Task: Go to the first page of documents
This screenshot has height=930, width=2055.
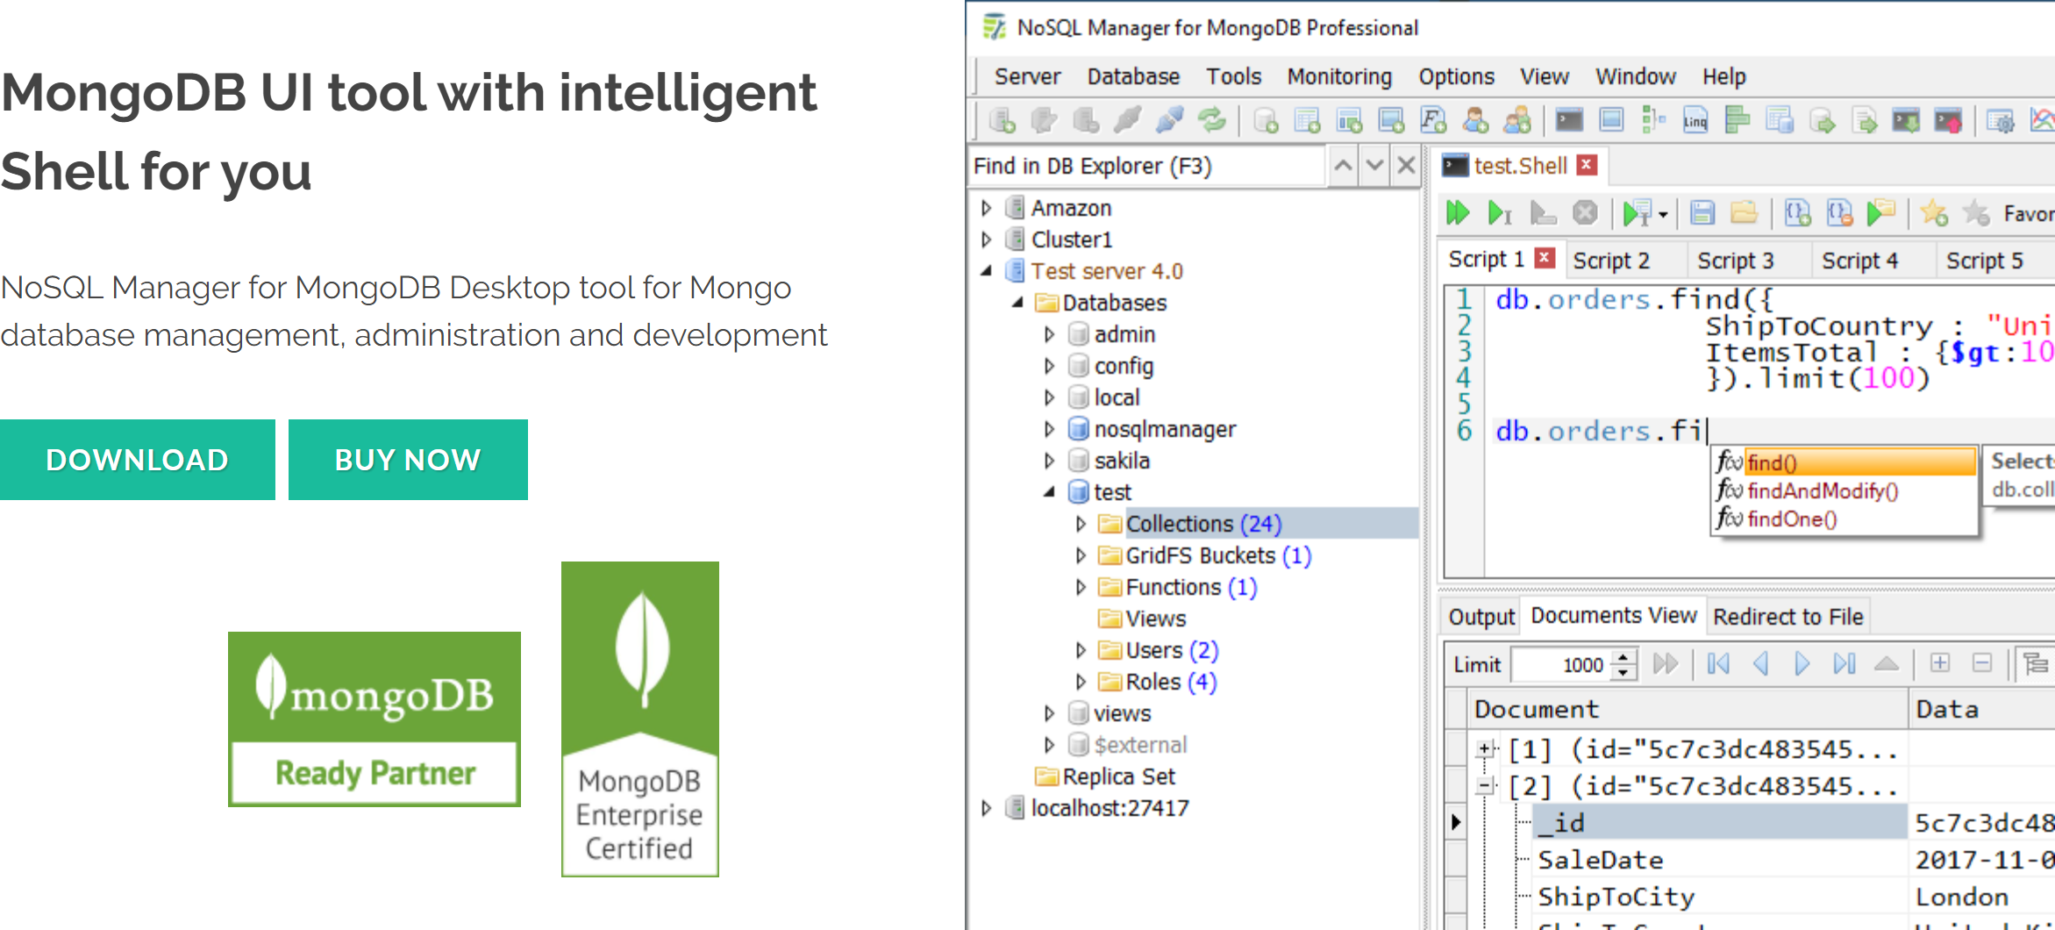Action: pos(1718,664)
